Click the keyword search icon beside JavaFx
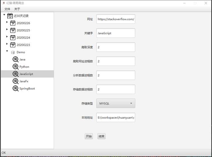The width and height of the screenshot is (212, 157). click(16, 81)
